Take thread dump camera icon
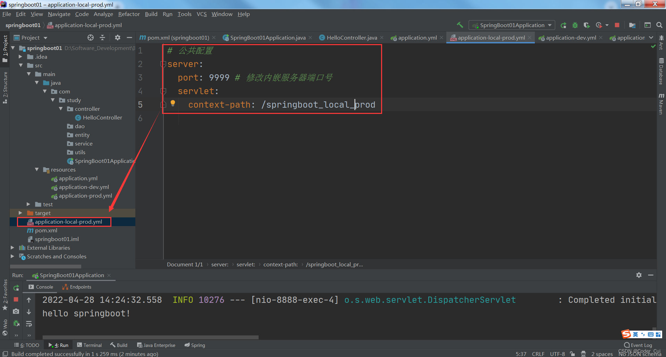Screen dimensions: 666x357 coord(16,312)
